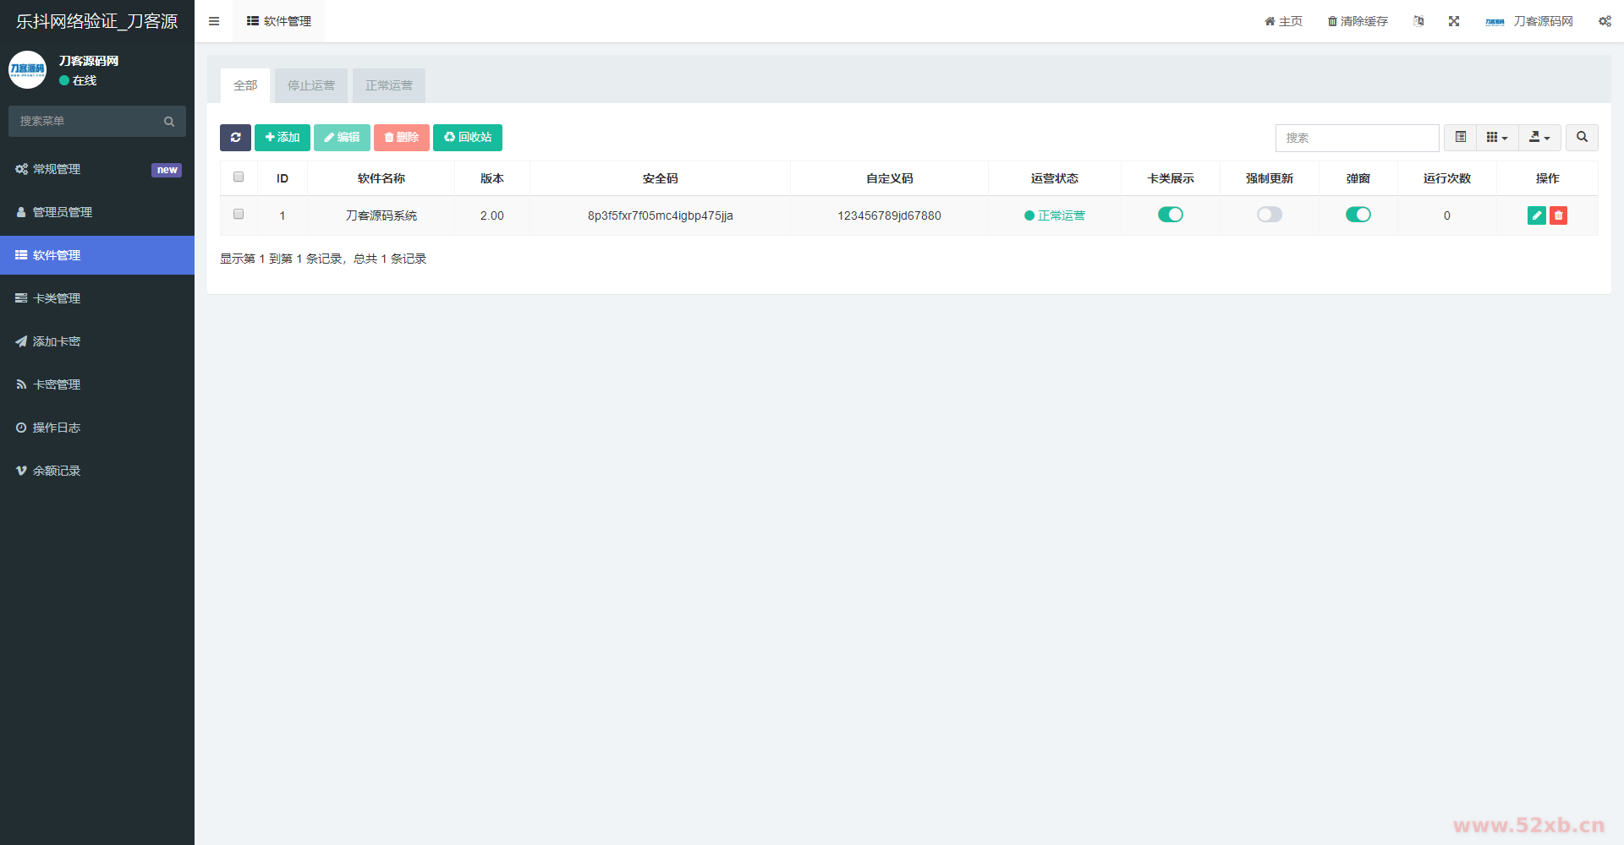The height and width of the screenshot is (845, 1624).
Task: Open settings gears icon at top right
Action: (x=1604, y=21)
